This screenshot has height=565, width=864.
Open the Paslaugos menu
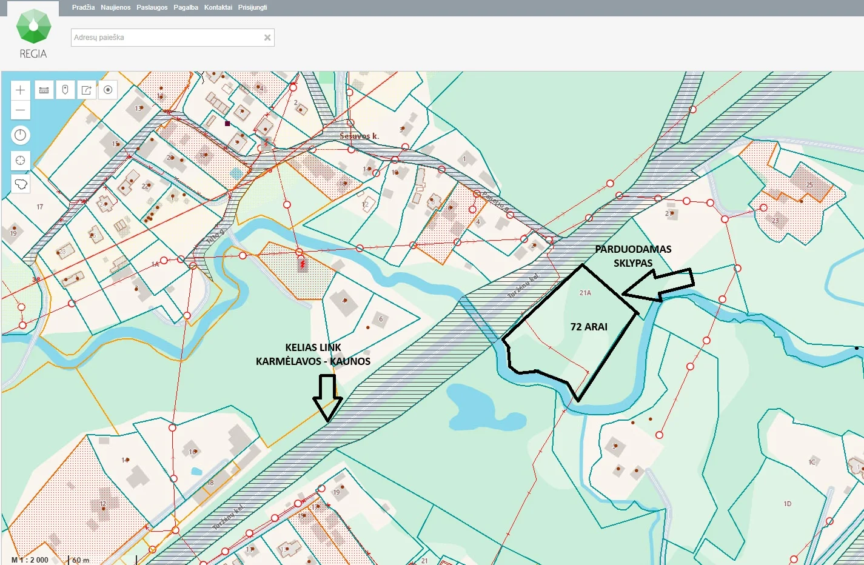click(x=152, y=7)
